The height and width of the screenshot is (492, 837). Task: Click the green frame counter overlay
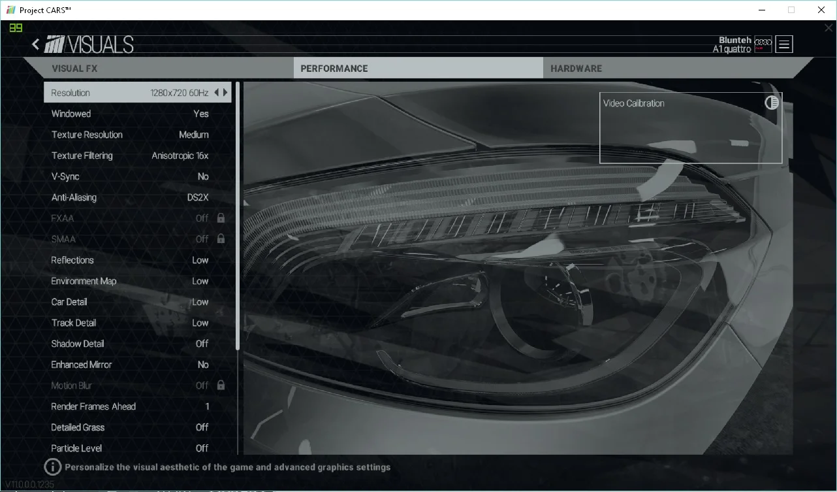[x=16, y=27]
